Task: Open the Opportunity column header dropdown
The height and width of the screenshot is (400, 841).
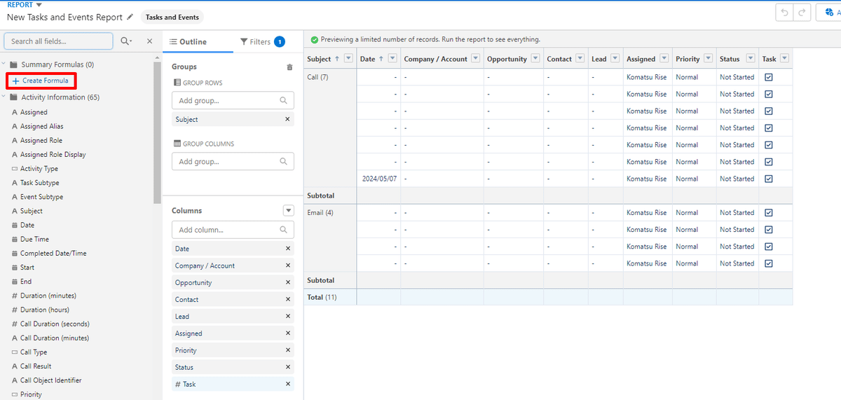Action: (x=535, y=59)
